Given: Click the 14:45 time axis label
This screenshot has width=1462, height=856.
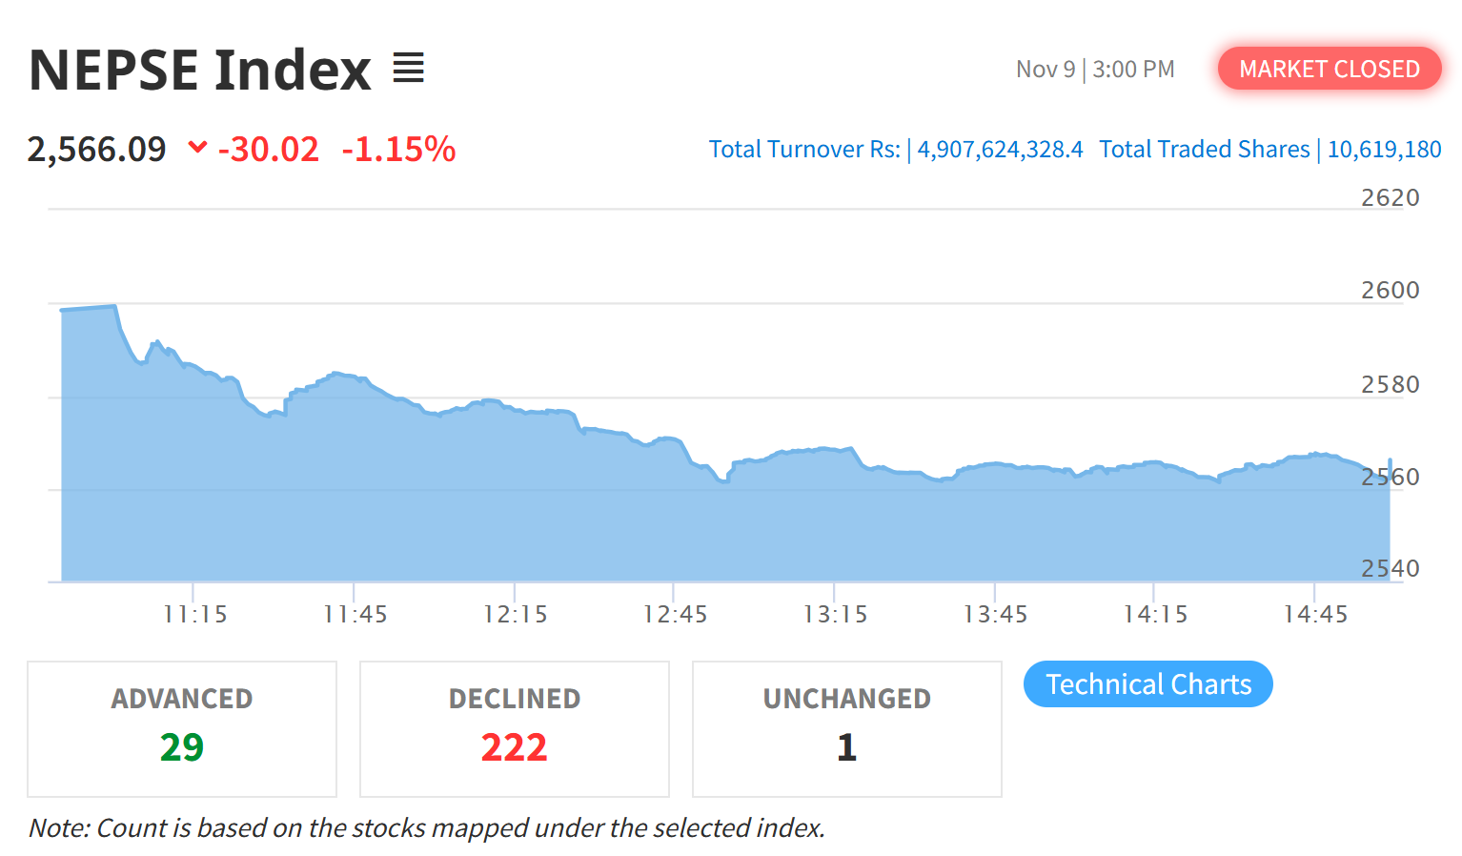Looking at the screenshot, I should coord(1315,615).
